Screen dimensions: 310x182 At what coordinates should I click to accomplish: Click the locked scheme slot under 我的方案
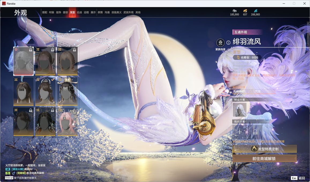[x=255, y=132]
